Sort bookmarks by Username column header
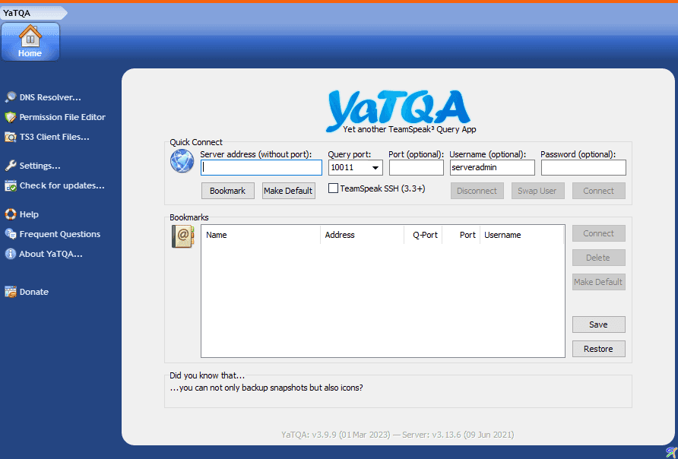678x459 pixels. click(521, 235)
